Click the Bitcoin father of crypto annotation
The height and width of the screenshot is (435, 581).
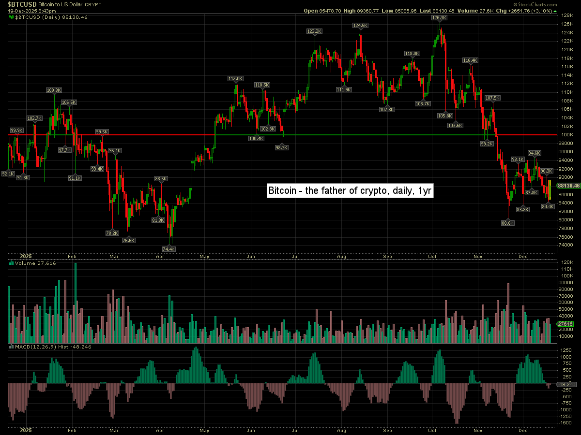click(x=350, y=191)
